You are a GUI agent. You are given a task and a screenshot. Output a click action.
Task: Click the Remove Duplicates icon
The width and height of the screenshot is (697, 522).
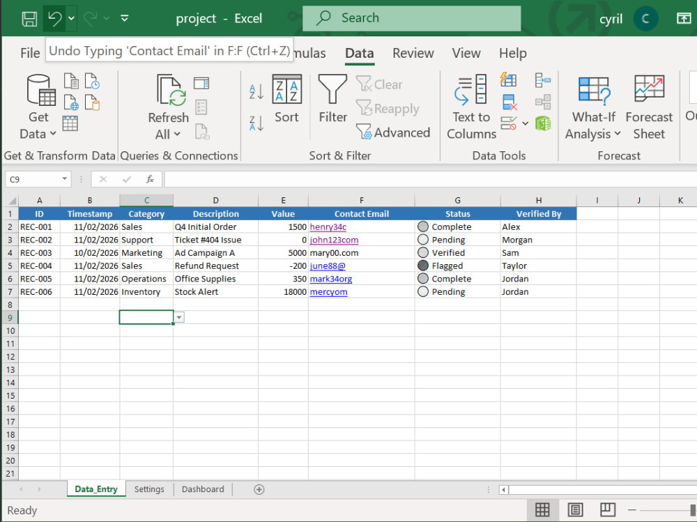point(509,102)
